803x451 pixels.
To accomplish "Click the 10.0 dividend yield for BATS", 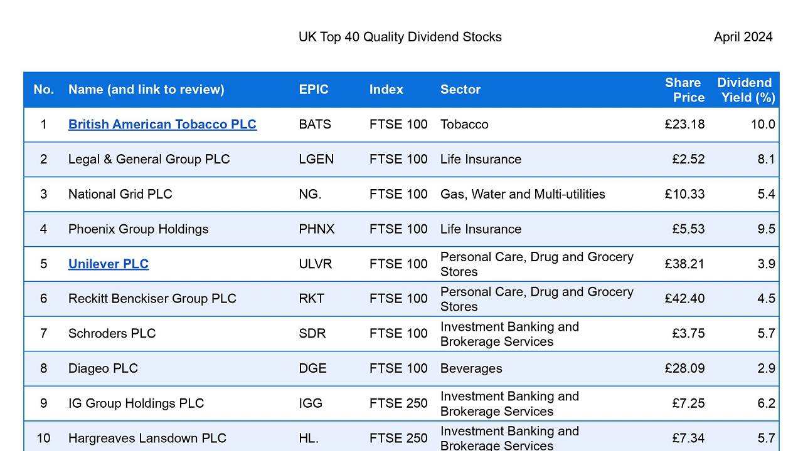I will [x=763, y=124].
